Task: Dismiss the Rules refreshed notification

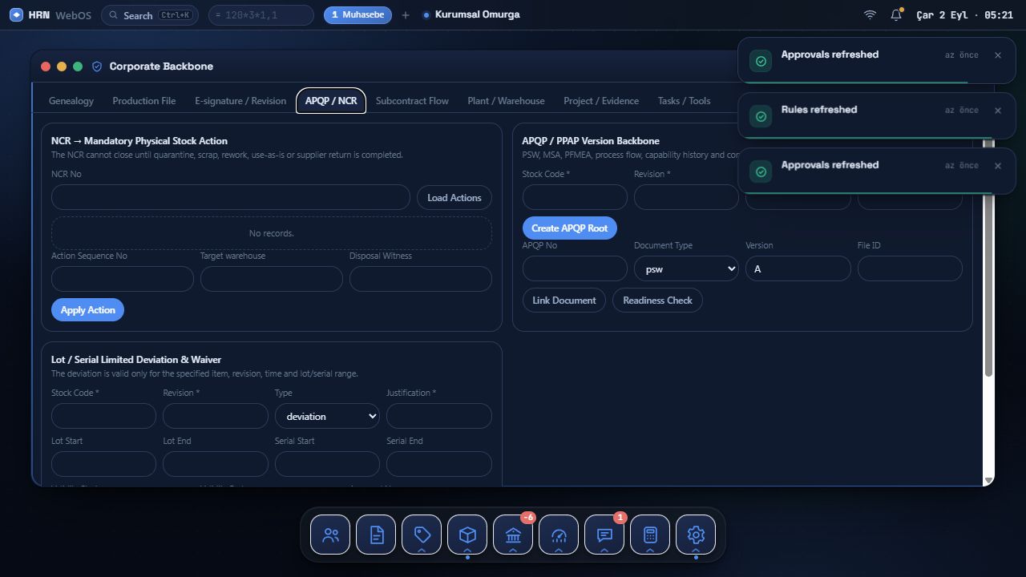Action: pyautogui.click(x=998, y=111)
